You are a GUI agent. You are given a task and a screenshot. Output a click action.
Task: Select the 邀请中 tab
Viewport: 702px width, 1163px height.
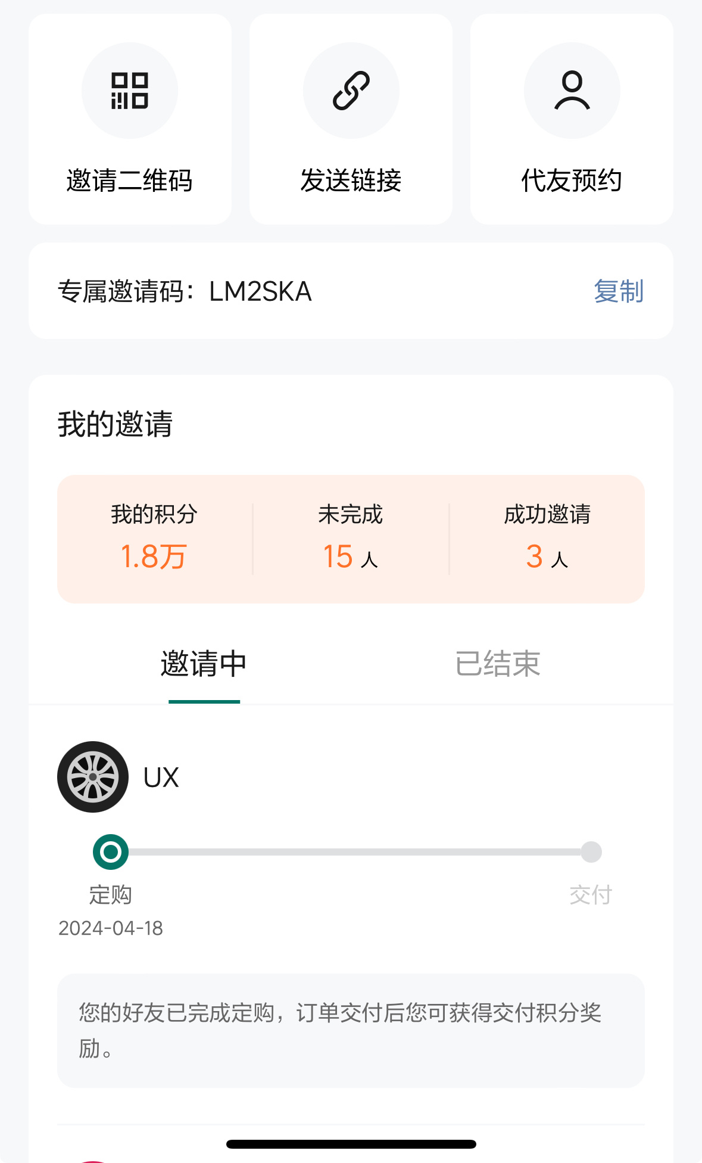[204, 664]
